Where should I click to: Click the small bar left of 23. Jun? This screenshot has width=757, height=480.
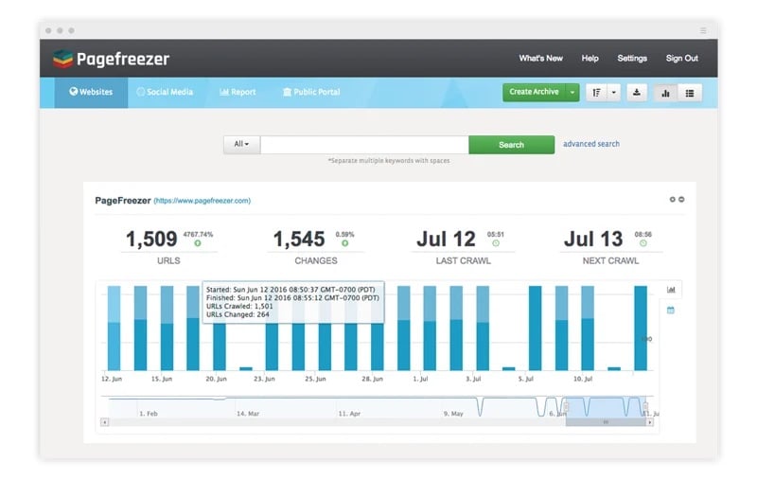(246, 368)
